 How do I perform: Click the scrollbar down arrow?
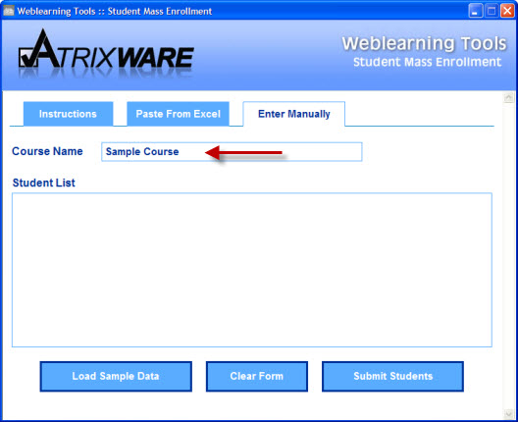pos(508,414)
